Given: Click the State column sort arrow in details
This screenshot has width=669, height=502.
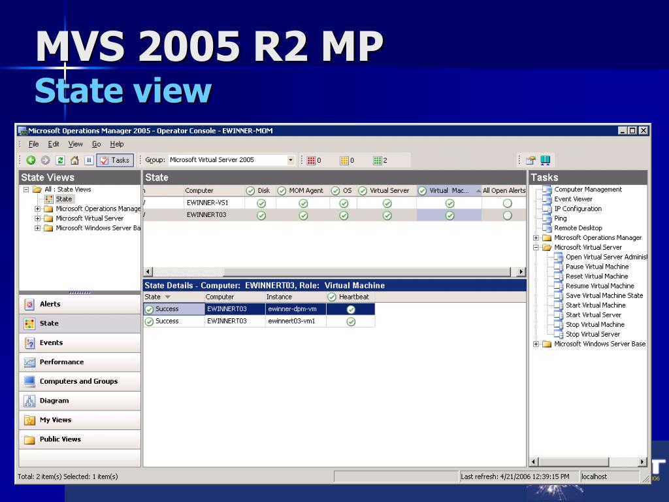Looking at the screenshot, I should (168, 297).
